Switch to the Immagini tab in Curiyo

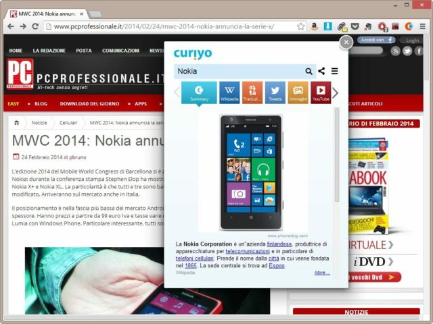click(x=298, y=92)
